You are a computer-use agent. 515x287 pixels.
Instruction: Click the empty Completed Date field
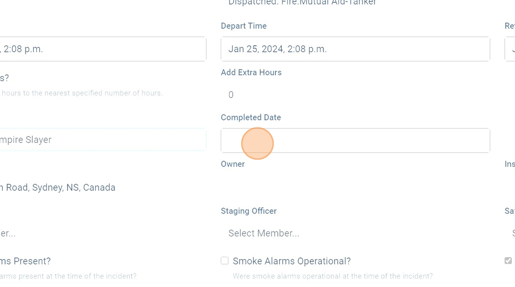(355, 140)
